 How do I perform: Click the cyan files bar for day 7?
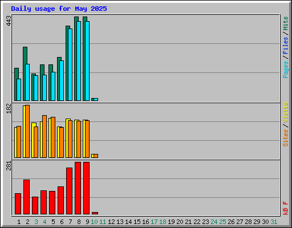(70, 64)
